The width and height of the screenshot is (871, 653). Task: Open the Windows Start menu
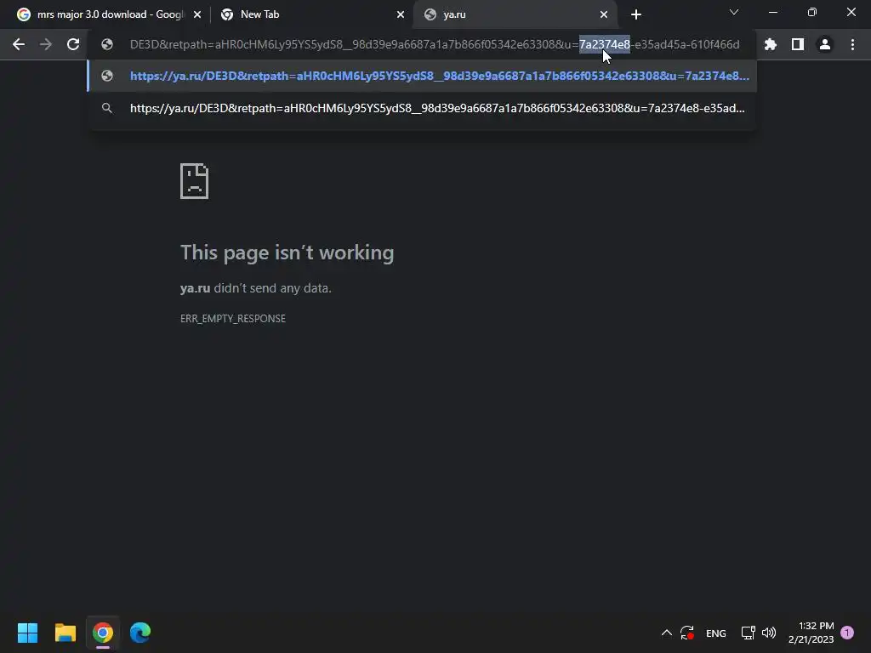tap(27, 633)
